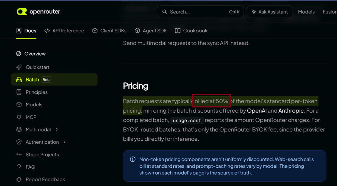The image size is (337, 186).
Task: Click the Ask Assistant button
Action: click(270, 12)
